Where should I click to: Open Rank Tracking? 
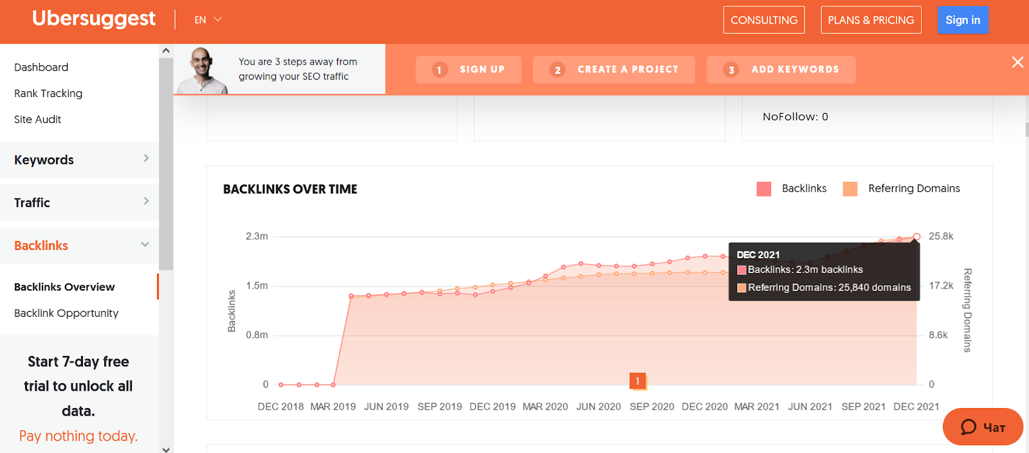pyautogui.click(x=48, y=93)
